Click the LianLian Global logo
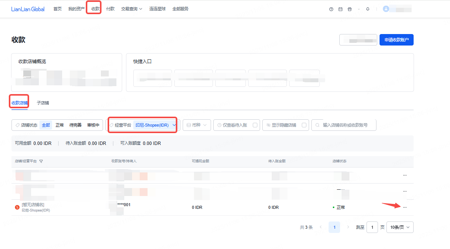450x249 pixels. [28, 9]
